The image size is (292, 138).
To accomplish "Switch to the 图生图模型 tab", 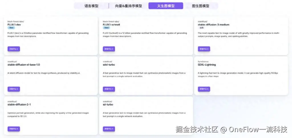I will [x=200, y=6].
